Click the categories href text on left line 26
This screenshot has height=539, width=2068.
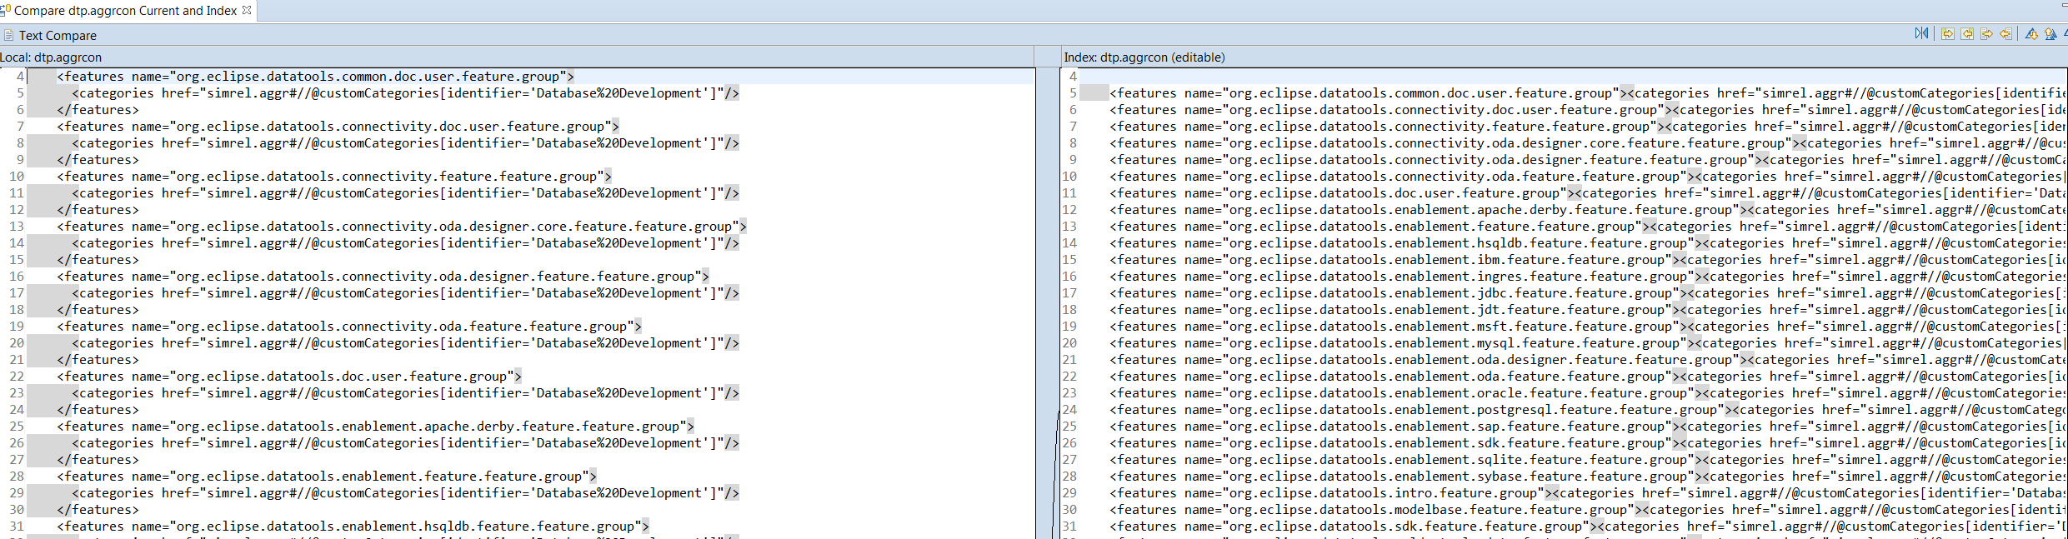pyautogui.click(x=405, y=443)
